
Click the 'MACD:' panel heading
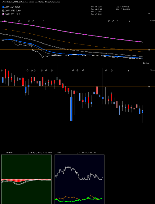9,153
